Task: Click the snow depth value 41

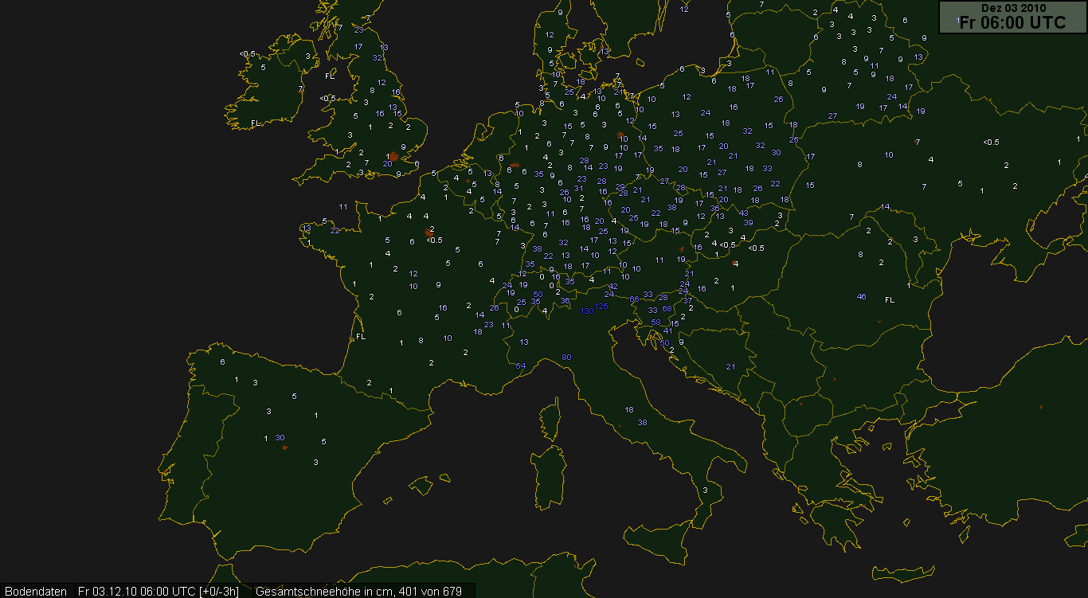Action: (668, 331)
